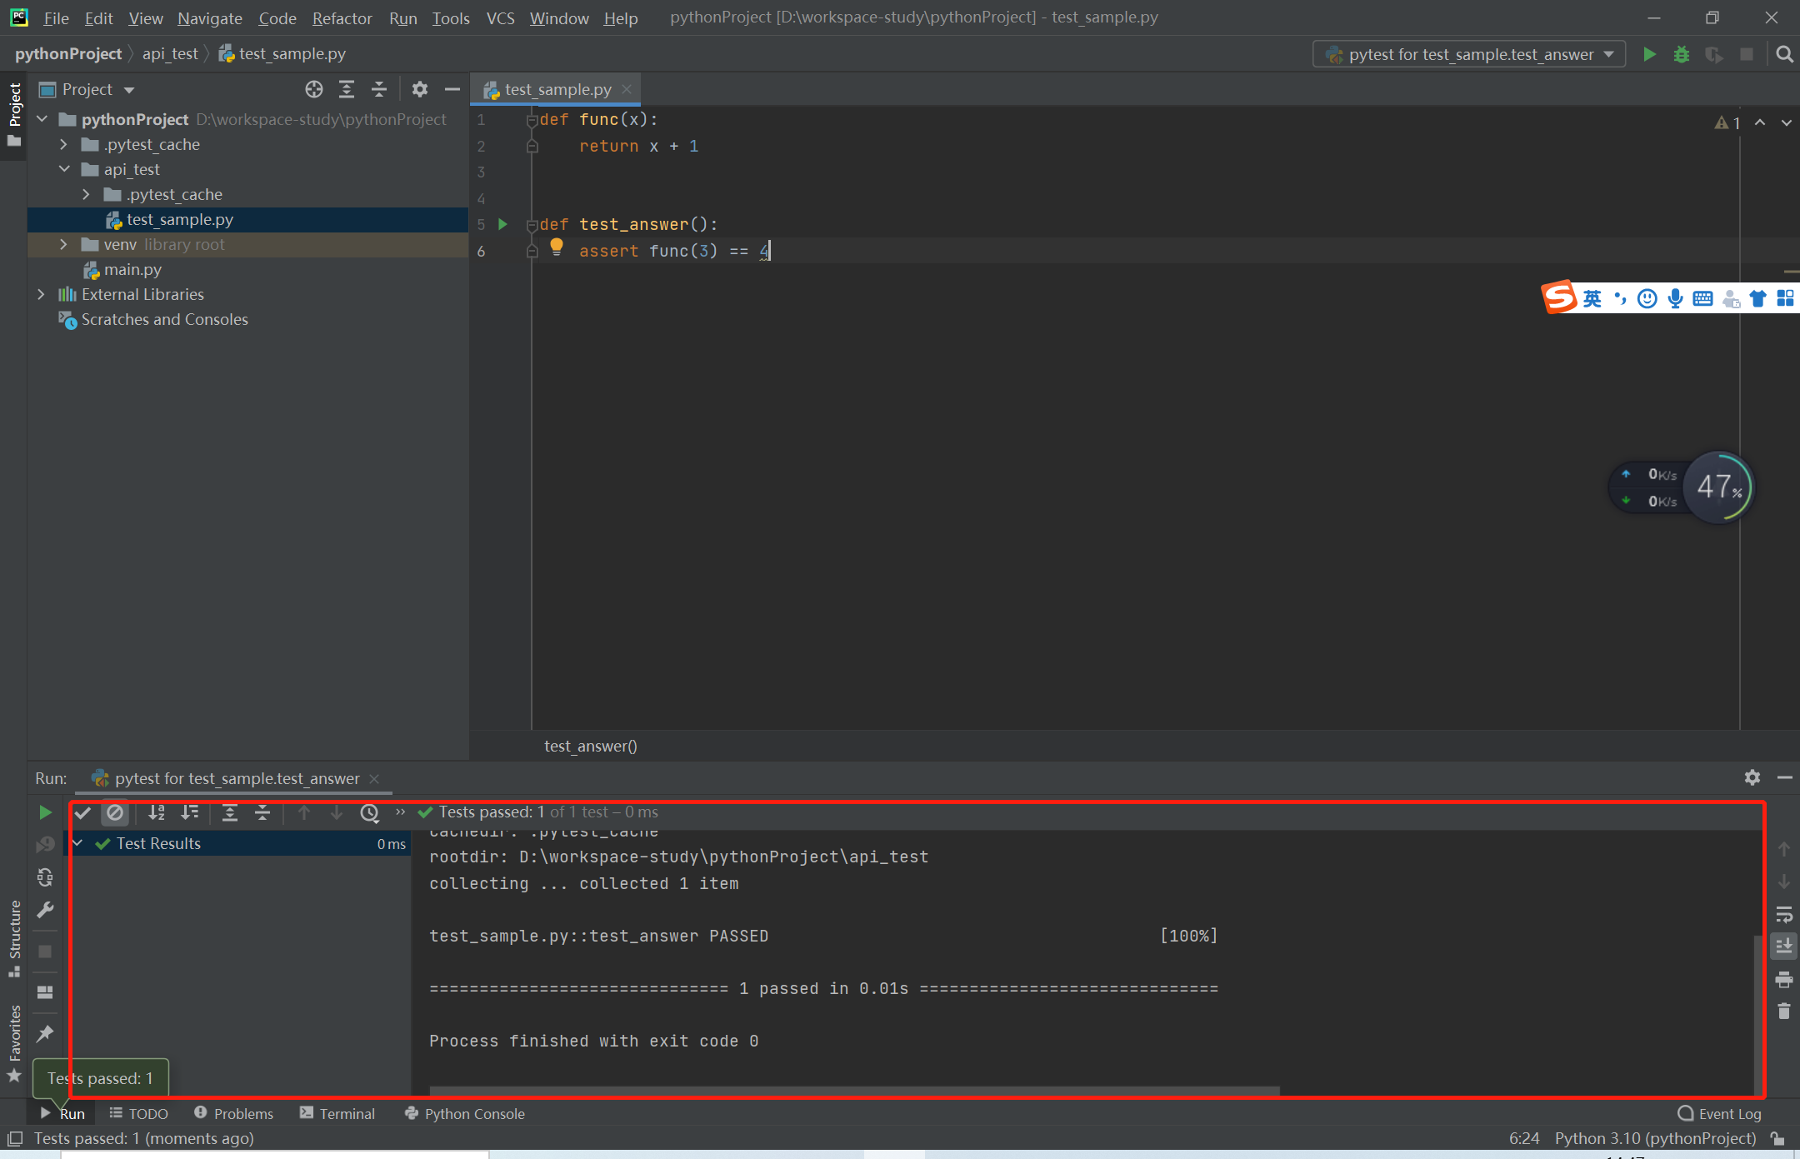Open the Event Log
The width and height of the screenshot is (1800, 1159).
pos(1719,1113)
